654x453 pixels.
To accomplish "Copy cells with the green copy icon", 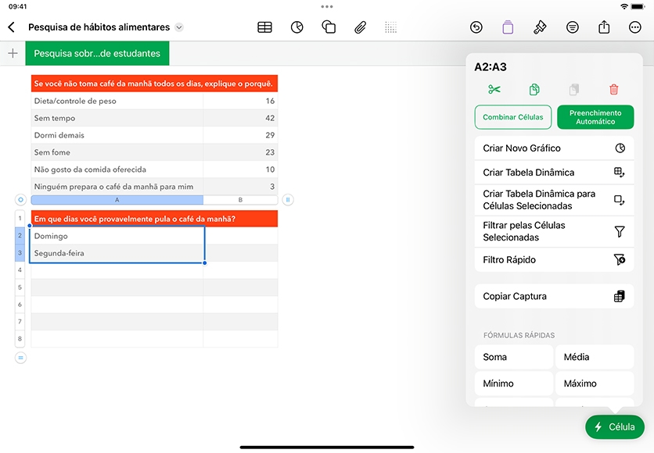I will 534,90.
